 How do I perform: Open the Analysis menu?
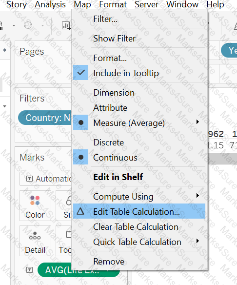pos(50,4)
